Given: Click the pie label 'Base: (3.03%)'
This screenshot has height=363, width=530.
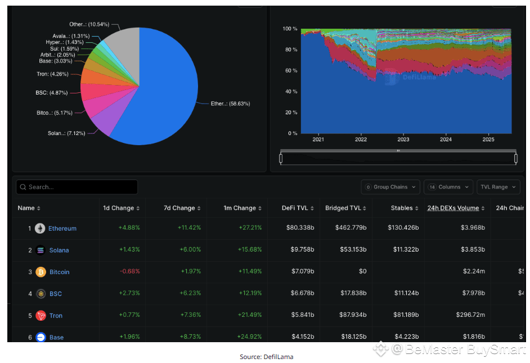Looking at the screenshot, I should click(x=56, y=61).
